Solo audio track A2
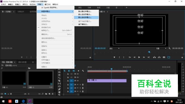185x104 pixels. (80, 88)
